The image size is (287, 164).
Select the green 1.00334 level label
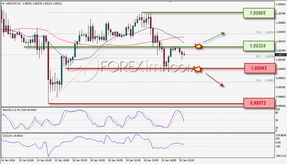(x=259, y=46)
